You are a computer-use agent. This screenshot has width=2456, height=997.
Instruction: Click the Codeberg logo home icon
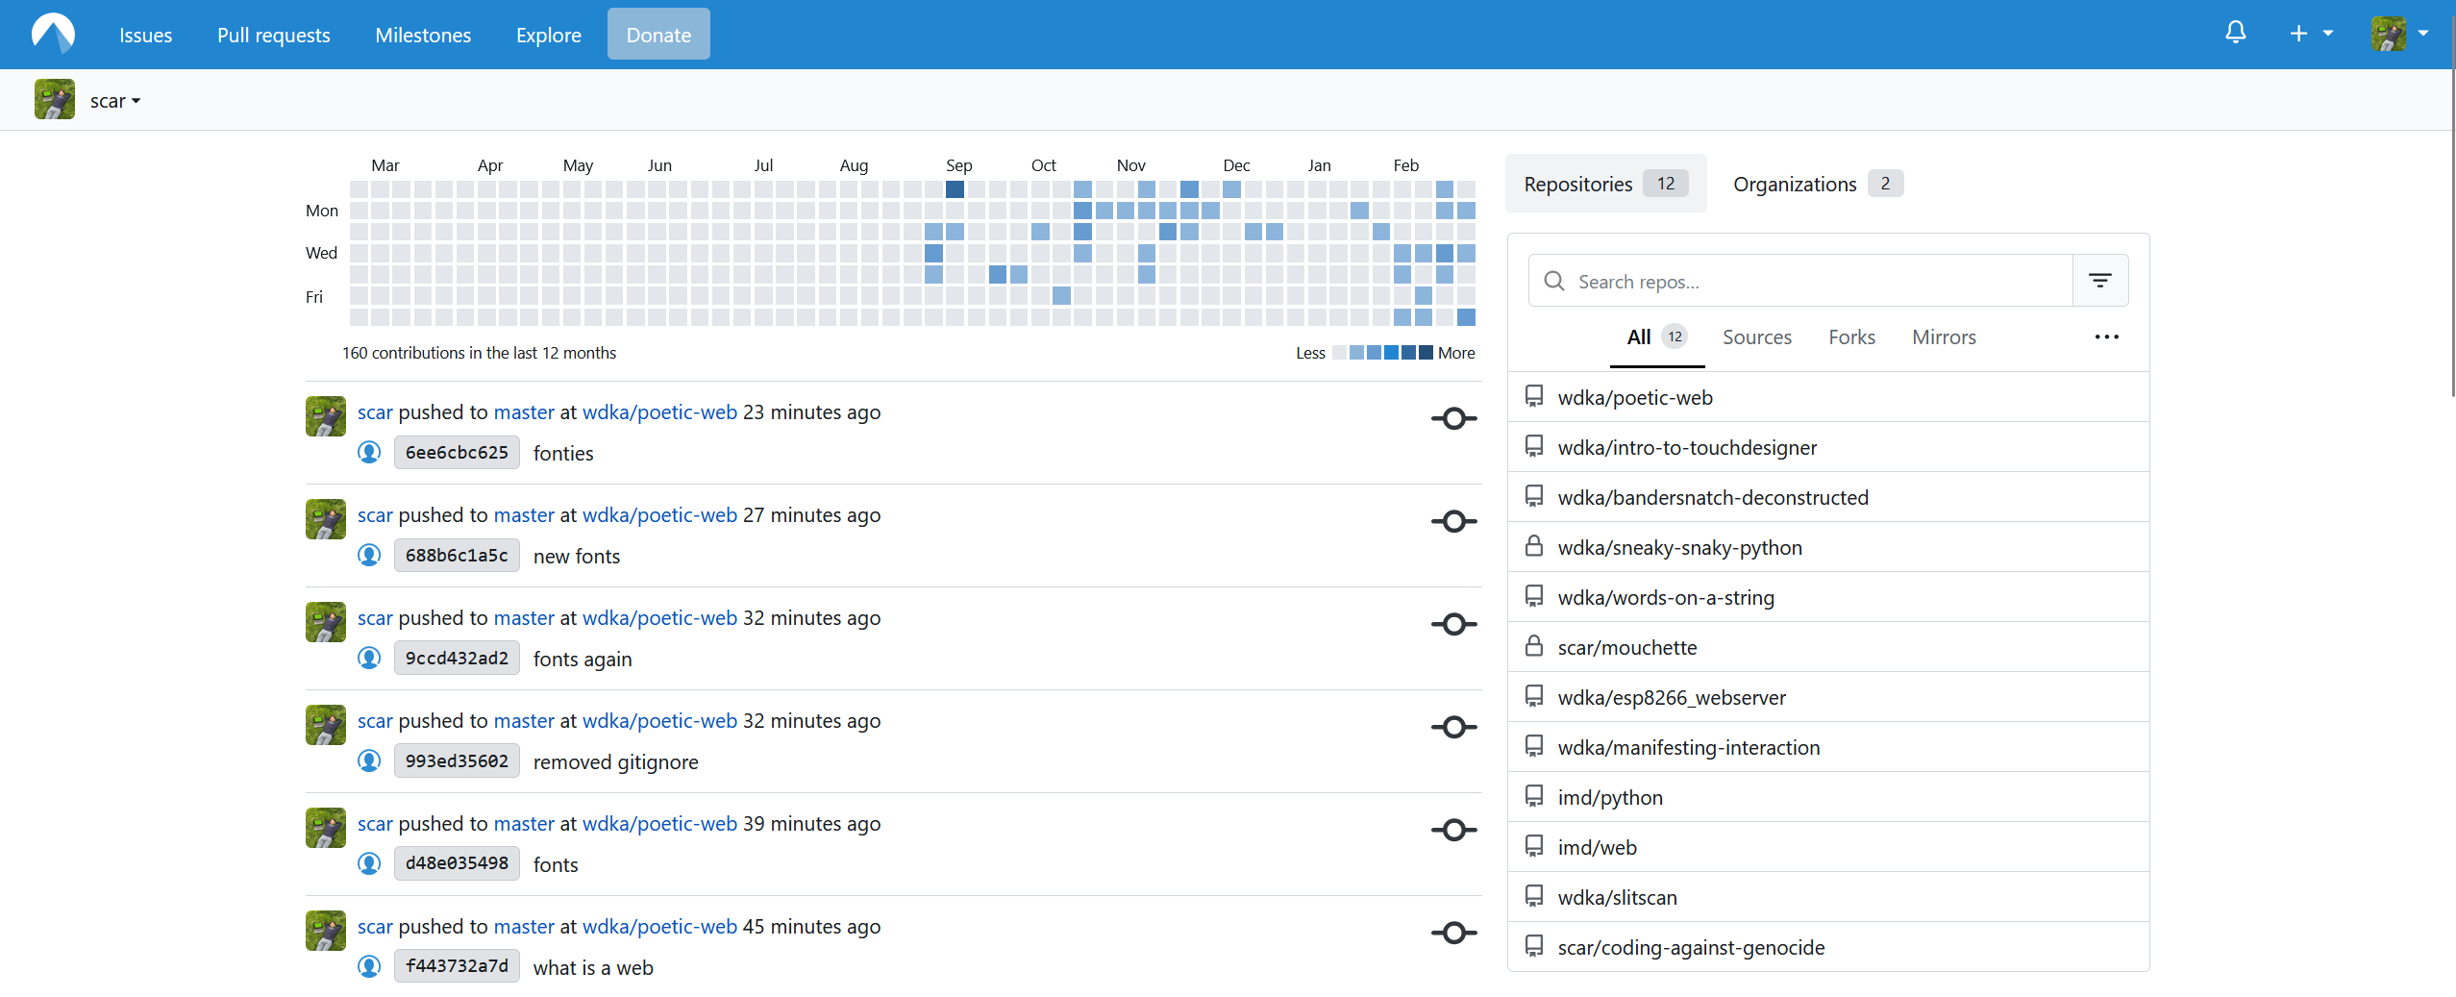tap(53, 35)
